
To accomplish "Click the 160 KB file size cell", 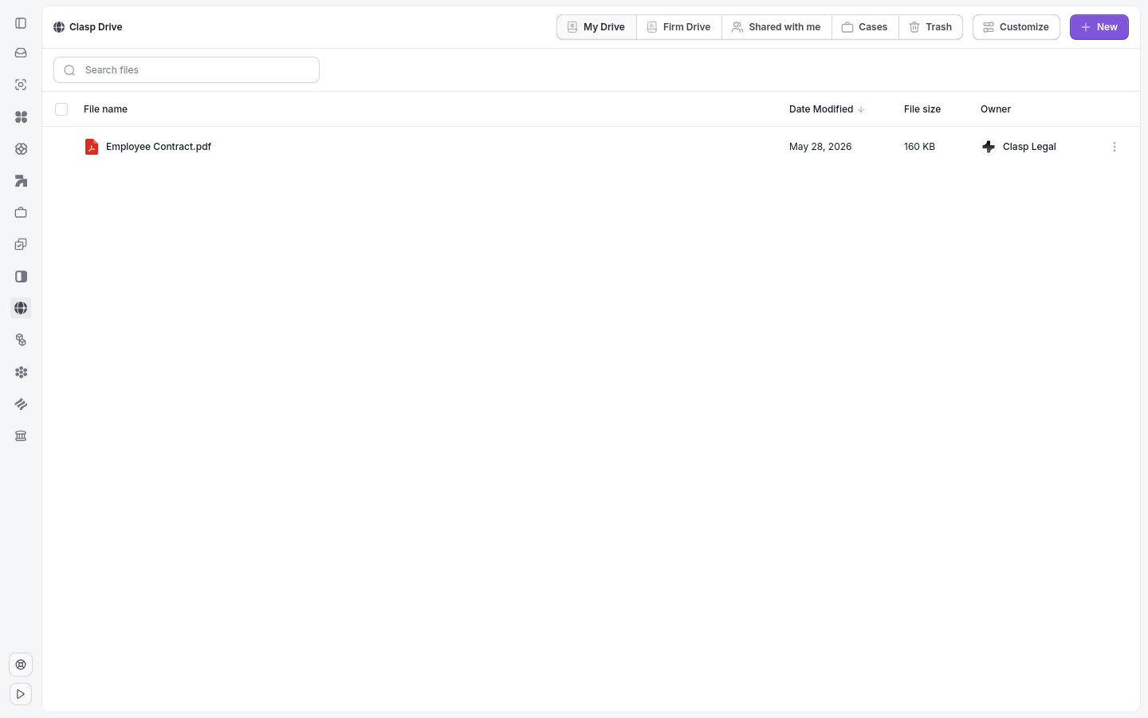I will coord(919,147).
